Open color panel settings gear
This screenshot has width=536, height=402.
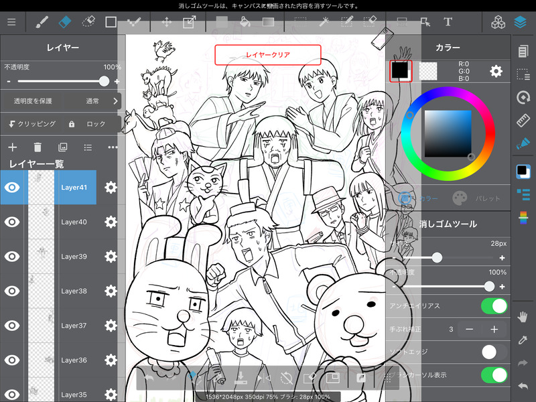click(496, 71)
